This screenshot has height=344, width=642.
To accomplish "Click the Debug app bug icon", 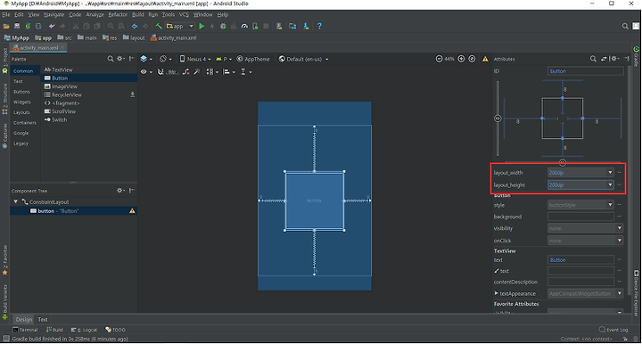I will pyautogui.click(x=223, y=26).
